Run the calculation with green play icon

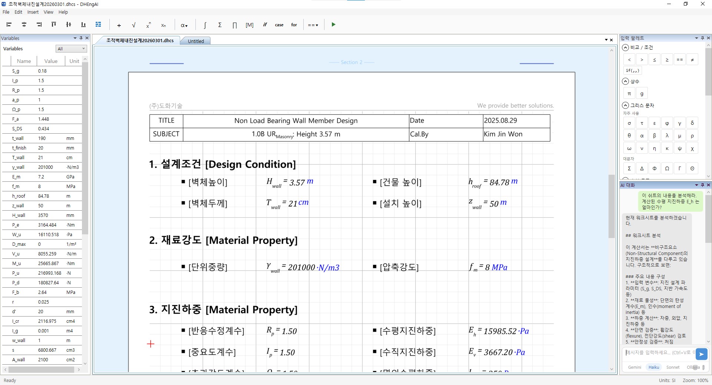coord(333,25)
